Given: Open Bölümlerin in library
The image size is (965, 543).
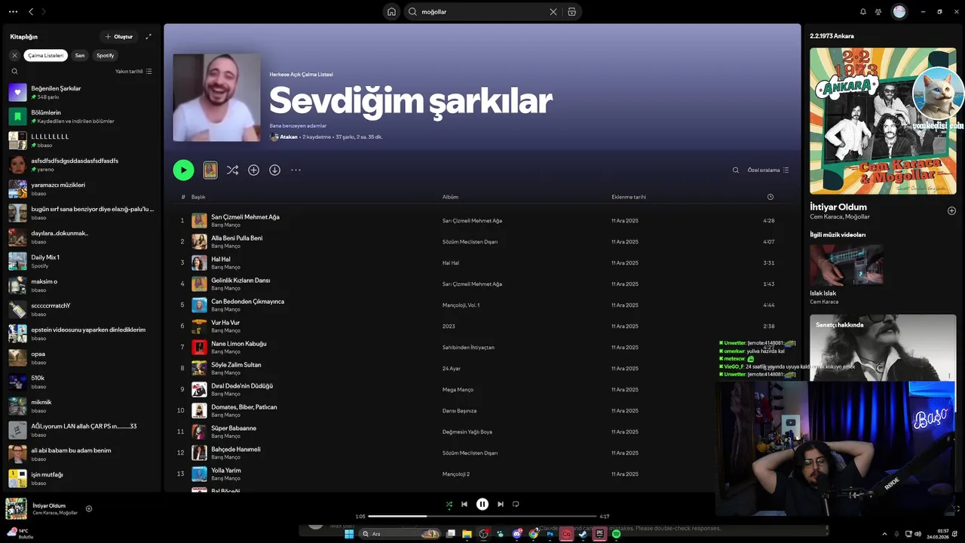Looking at the screenshot, I should (81, 116).
